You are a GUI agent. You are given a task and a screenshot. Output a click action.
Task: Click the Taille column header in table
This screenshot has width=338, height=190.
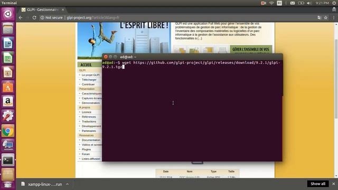pyautogui.click(x=231, y=172)
